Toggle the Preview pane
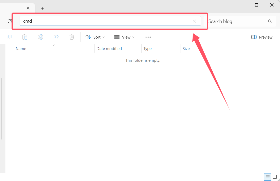This screenshot has width=280, height=181. pyautogui.click(x=262, y=37)
